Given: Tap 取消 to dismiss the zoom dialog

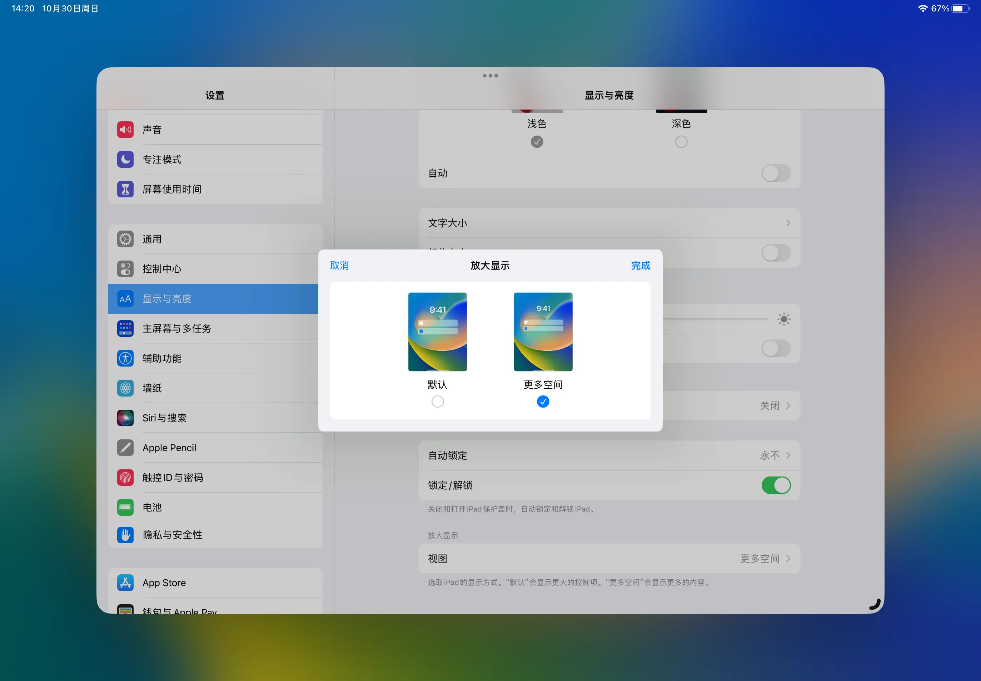Looking at the screenshot, I should (x=339, y=266).
